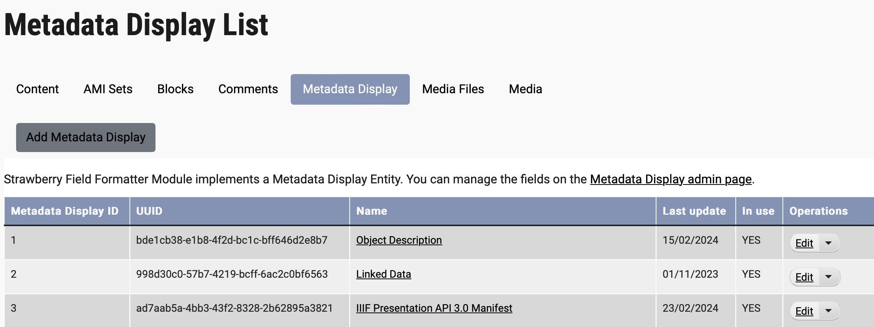Expand operations dropdown for IIIF Manifest row

tap(828, 311)
